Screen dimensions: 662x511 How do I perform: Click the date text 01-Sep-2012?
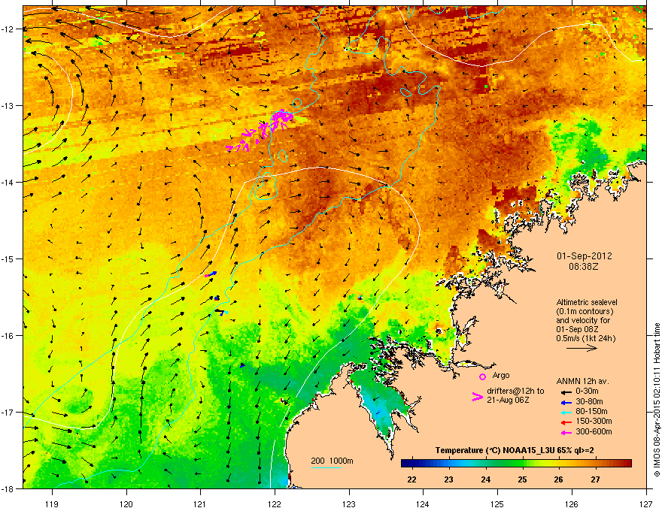tap(584, 256)
